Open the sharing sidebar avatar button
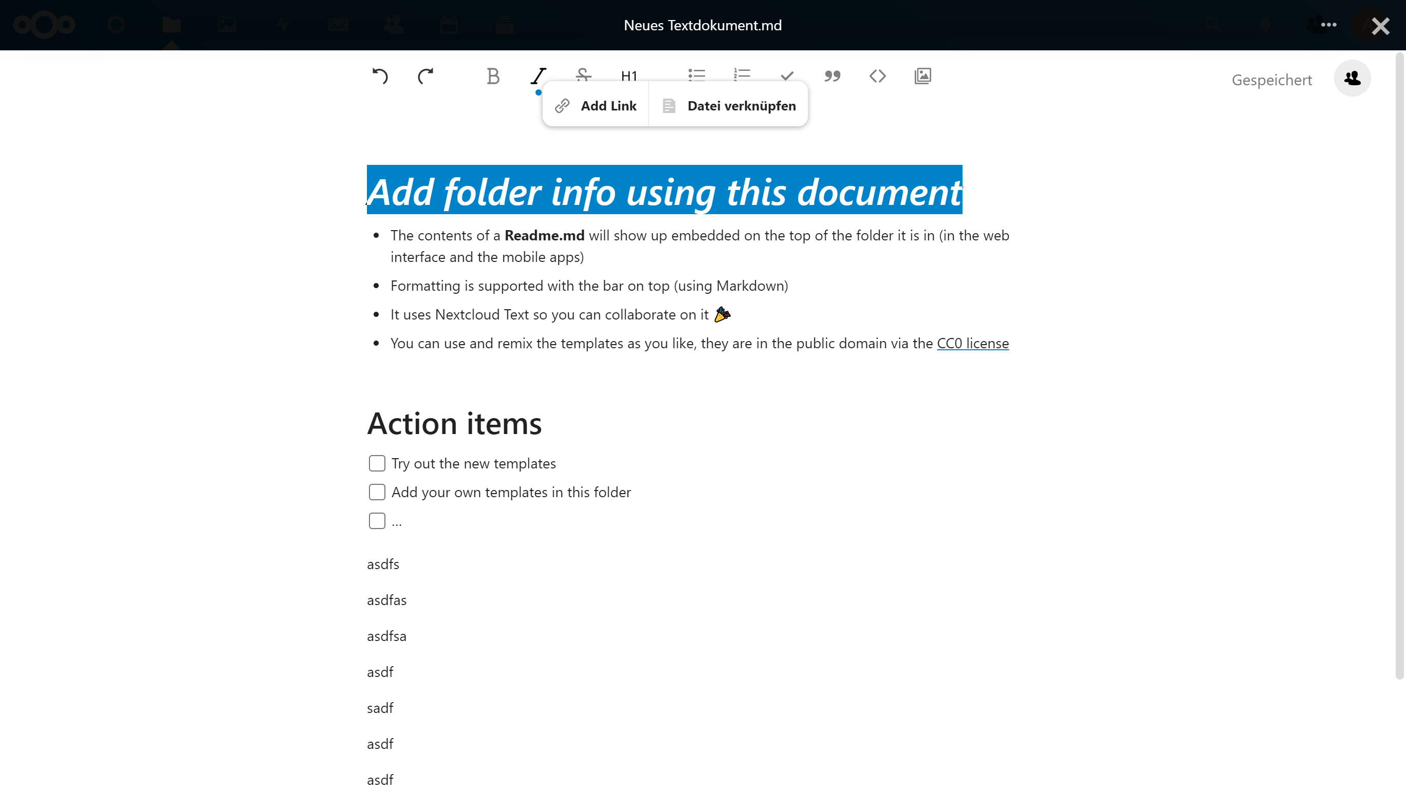The width and height of the screenshot is (1406, 791). point(1352,78)
